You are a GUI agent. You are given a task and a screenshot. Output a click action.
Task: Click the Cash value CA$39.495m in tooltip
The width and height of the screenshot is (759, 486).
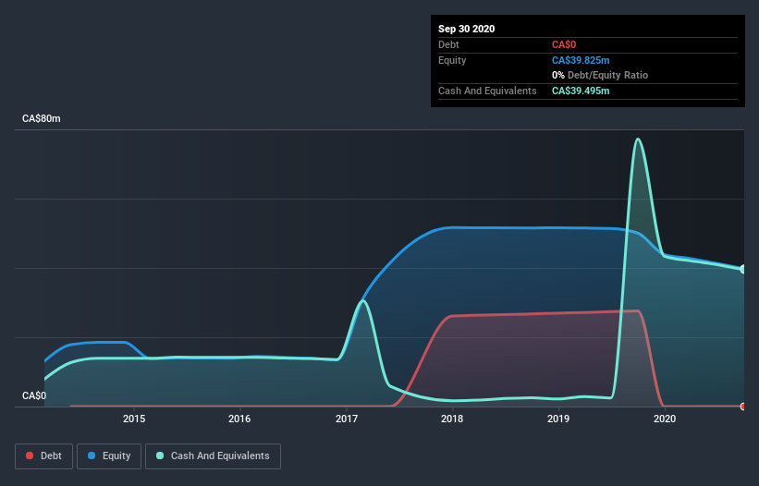[581, 91]
